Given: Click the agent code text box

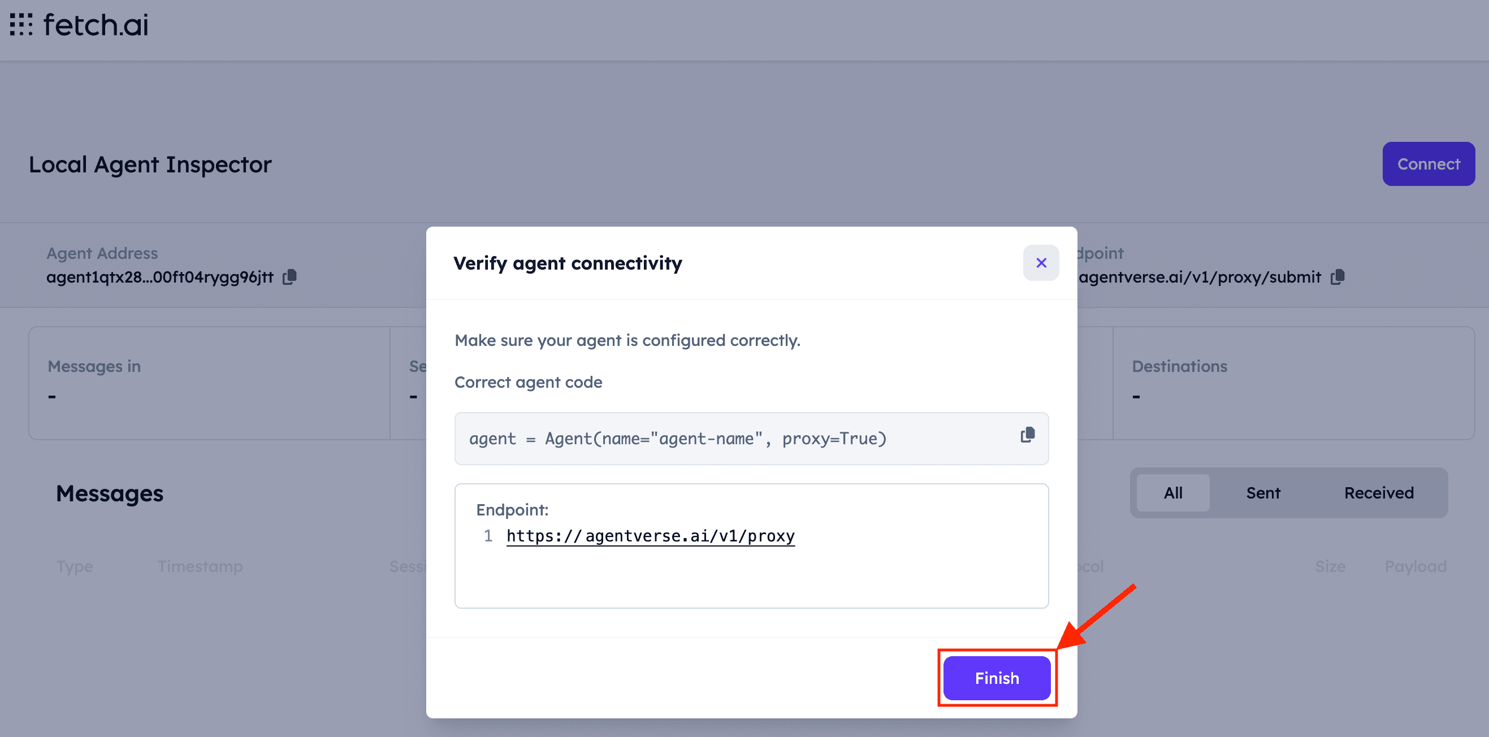Looking at the screenshot, I should pyautogui.click(x=677, y=439).
